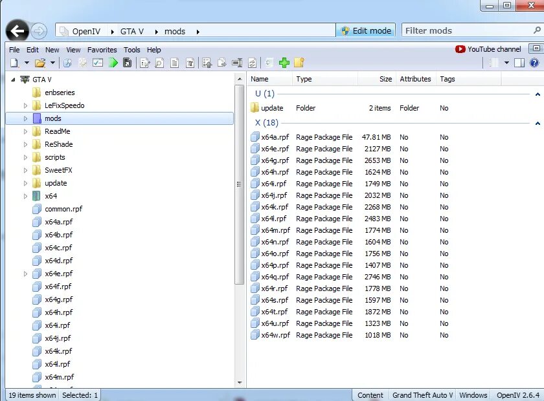Viewport: 544px width, 401px height.
Task: Click the rename text-cursor toolbar icon
Action: click(x=237, y=63)
